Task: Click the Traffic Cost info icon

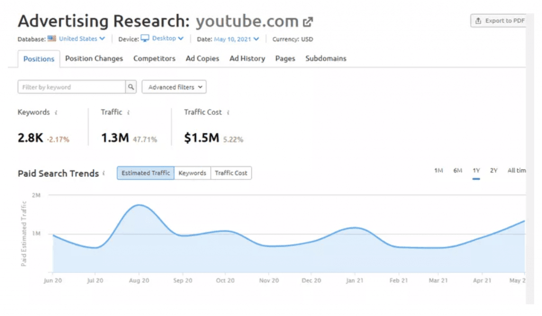Action: point(228,113)
